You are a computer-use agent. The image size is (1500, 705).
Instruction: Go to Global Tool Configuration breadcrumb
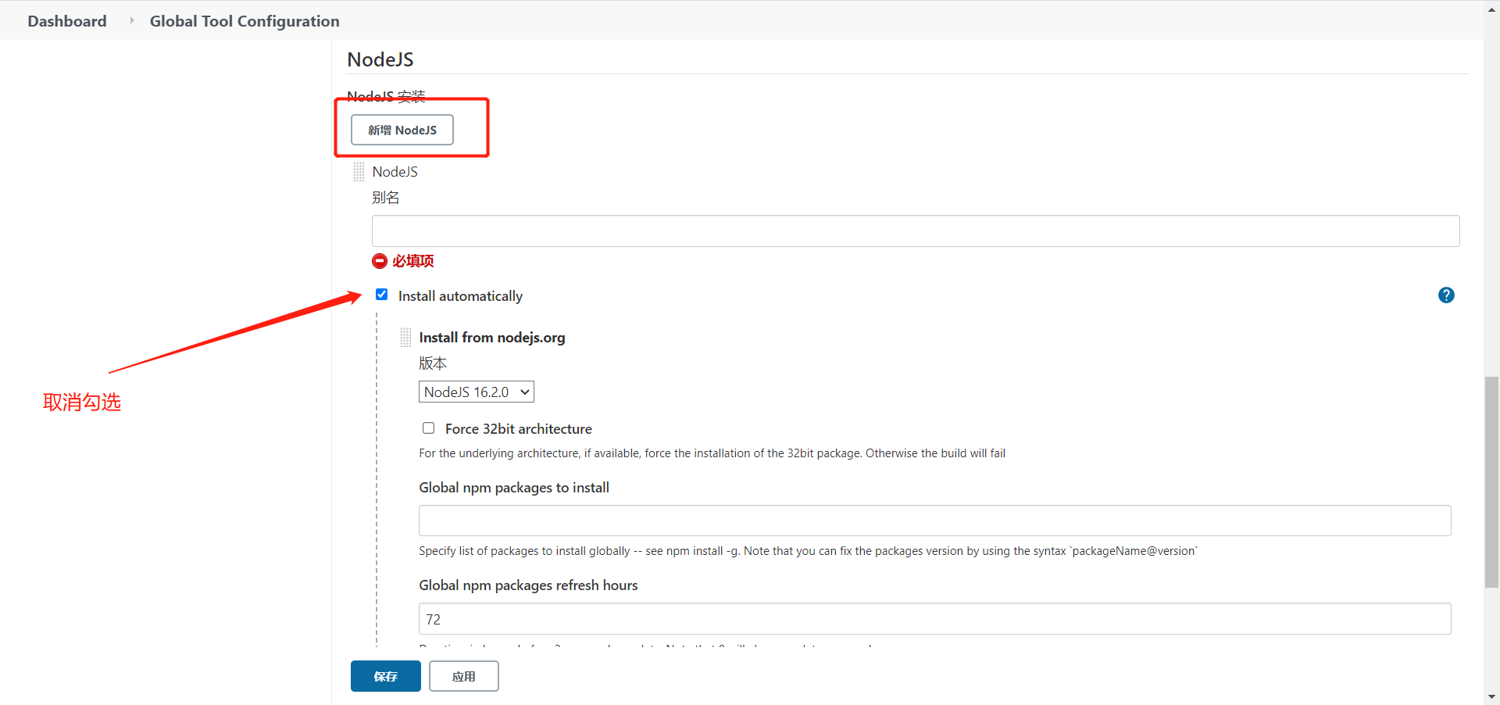245,21
